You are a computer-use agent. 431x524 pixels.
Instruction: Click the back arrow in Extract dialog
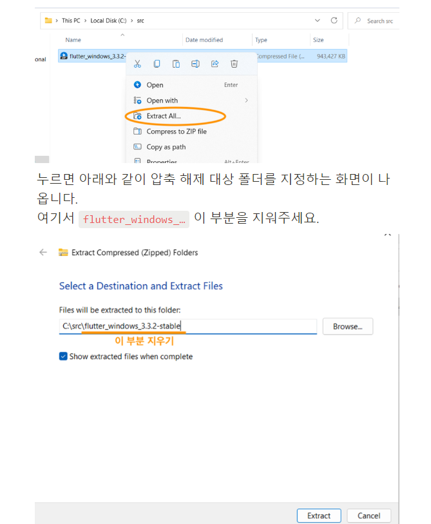pos(43,252)
